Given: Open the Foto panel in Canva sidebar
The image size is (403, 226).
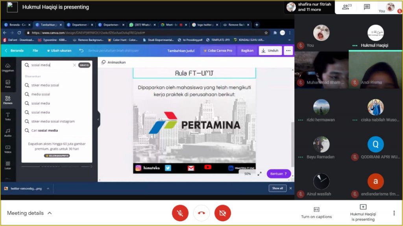Looking at the screenshot, I should [8, 84].
